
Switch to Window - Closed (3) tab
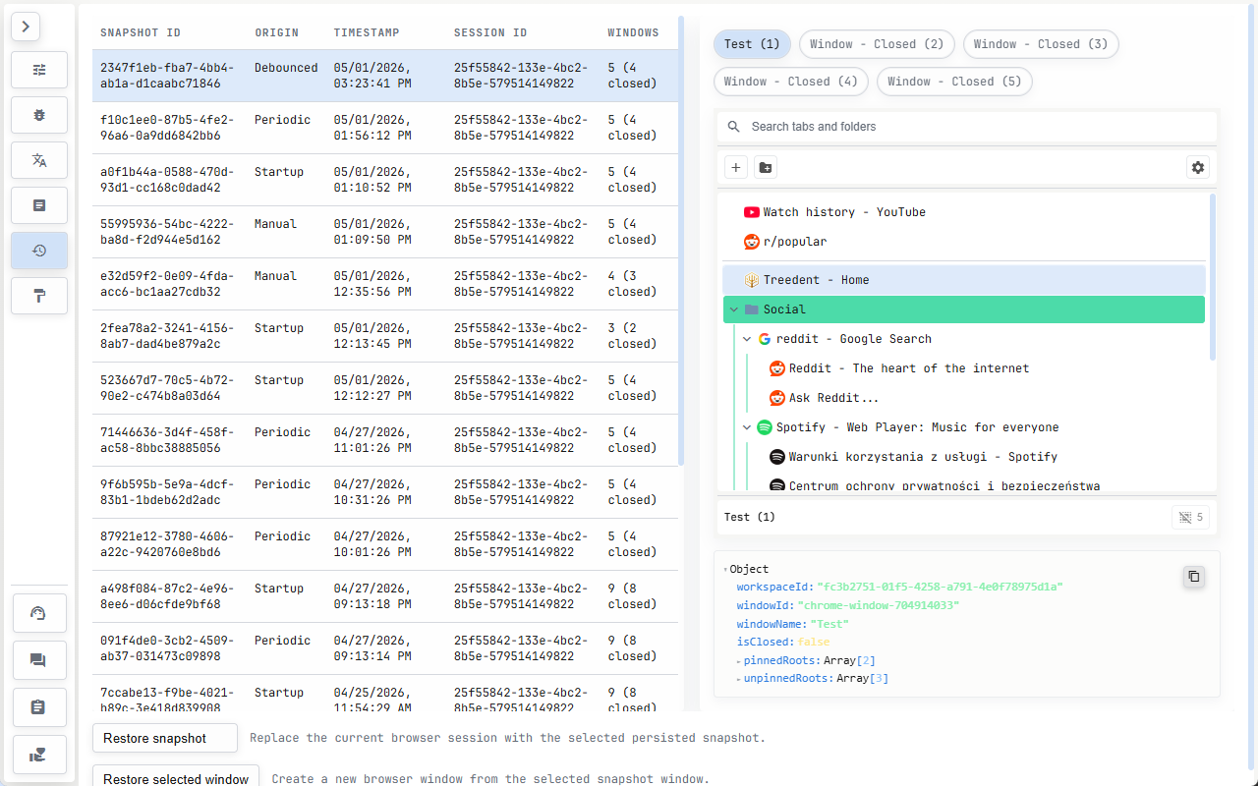tap(1041, 44)
